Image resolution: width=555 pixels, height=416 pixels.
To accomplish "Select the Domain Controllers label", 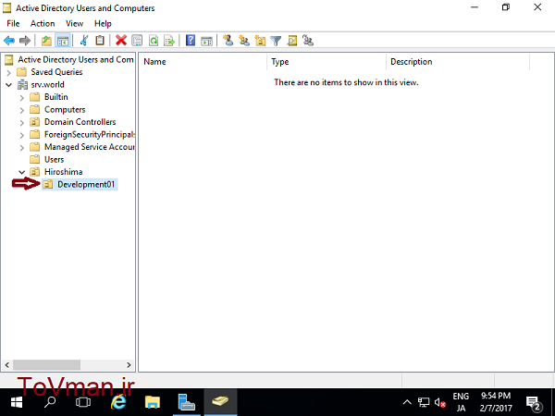I will (80, 122).
